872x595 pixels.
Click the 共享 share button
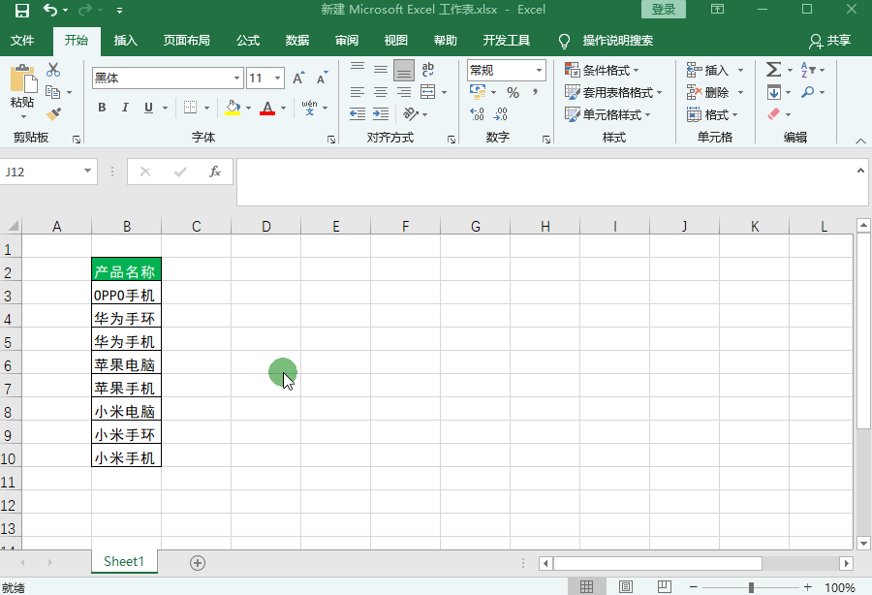pyautogui.click(x=829, y=41)
